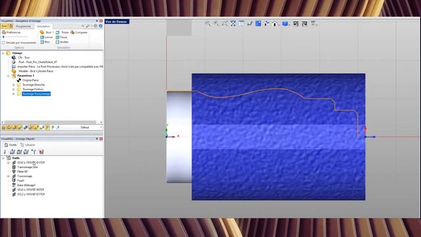Switch to the Tour tab
The height and width of the screenshot is (237, 421).
click(5, 26)
